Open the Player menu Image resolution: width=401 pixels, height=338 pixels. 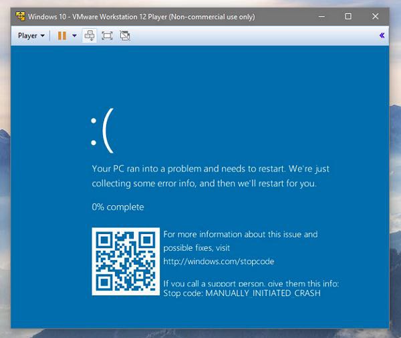31,36
